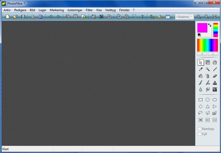Choose the diamond rhombus selection shape
The width and height of the screenshot is (221, 153).
[201, 107]
